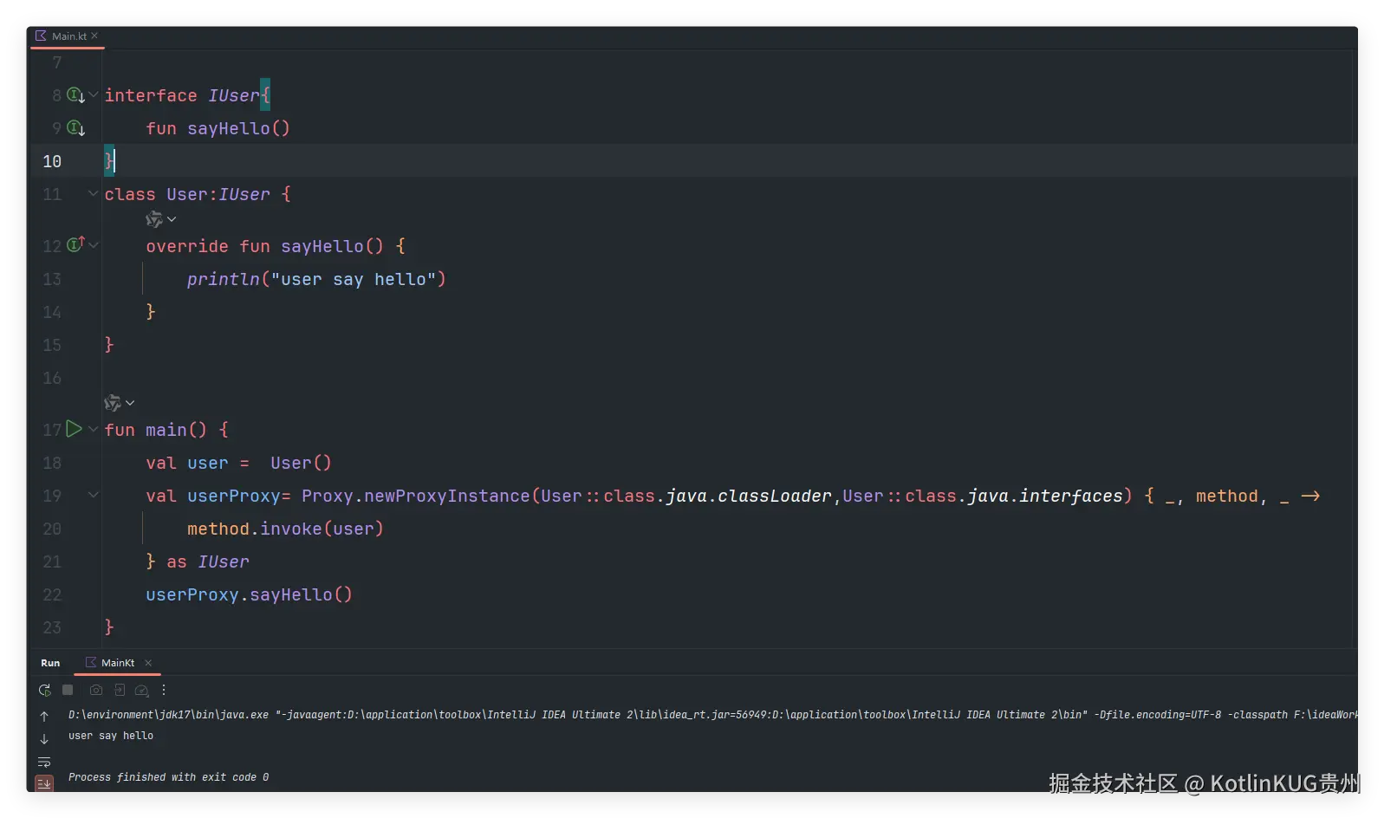Click the interfaces property on line 19
Screen dimensions: 1384x818
1071,496
